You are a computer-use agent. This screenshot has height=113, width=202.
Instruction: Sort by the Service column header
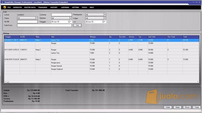pyautogui.click(x=133, y=37)
